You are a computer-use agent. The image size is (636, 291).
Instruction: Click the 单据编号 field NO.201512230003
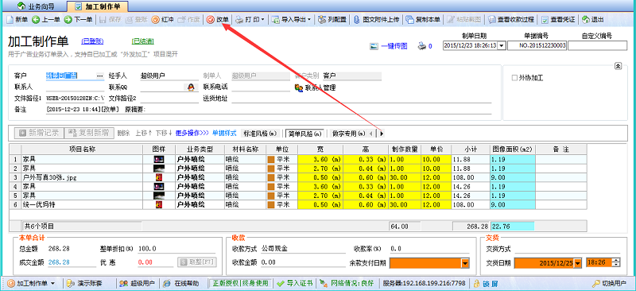(x=537, y=45)
